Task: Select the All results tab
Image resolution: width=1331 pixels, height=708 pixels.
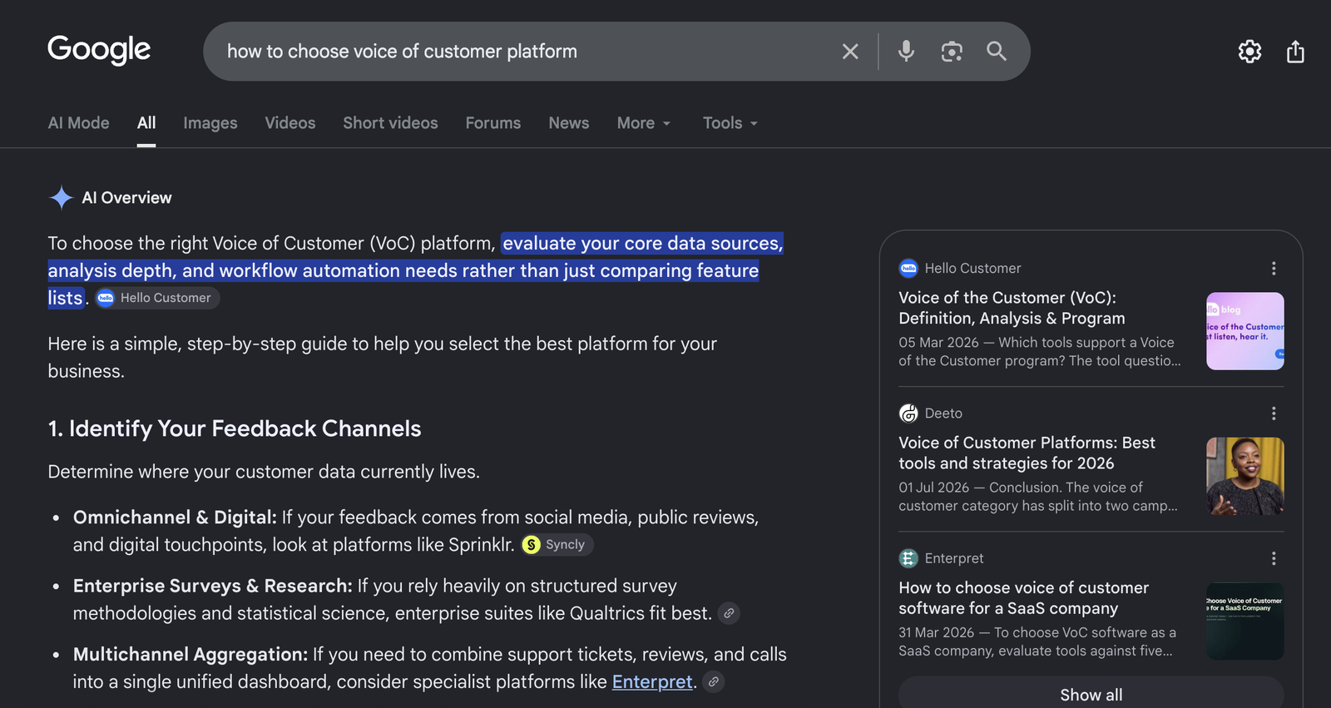Action: coord(146,123)
